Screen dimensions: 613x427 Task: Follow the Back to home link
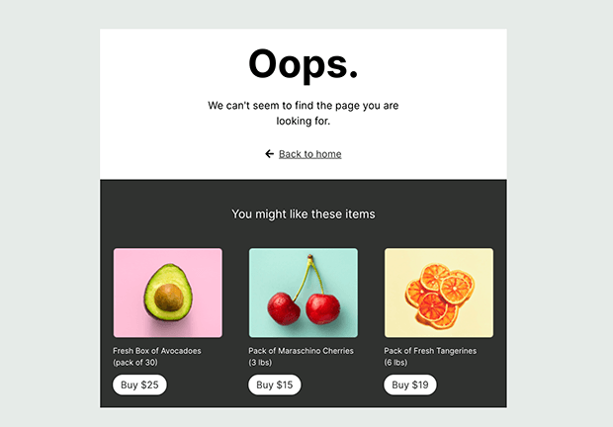(x=309, y=154)
